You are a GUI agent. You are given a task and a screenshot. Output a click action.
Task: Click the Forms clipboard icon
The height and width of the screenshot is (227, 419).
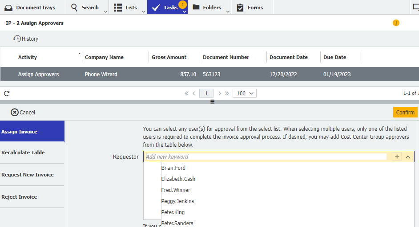coord(240,8)
